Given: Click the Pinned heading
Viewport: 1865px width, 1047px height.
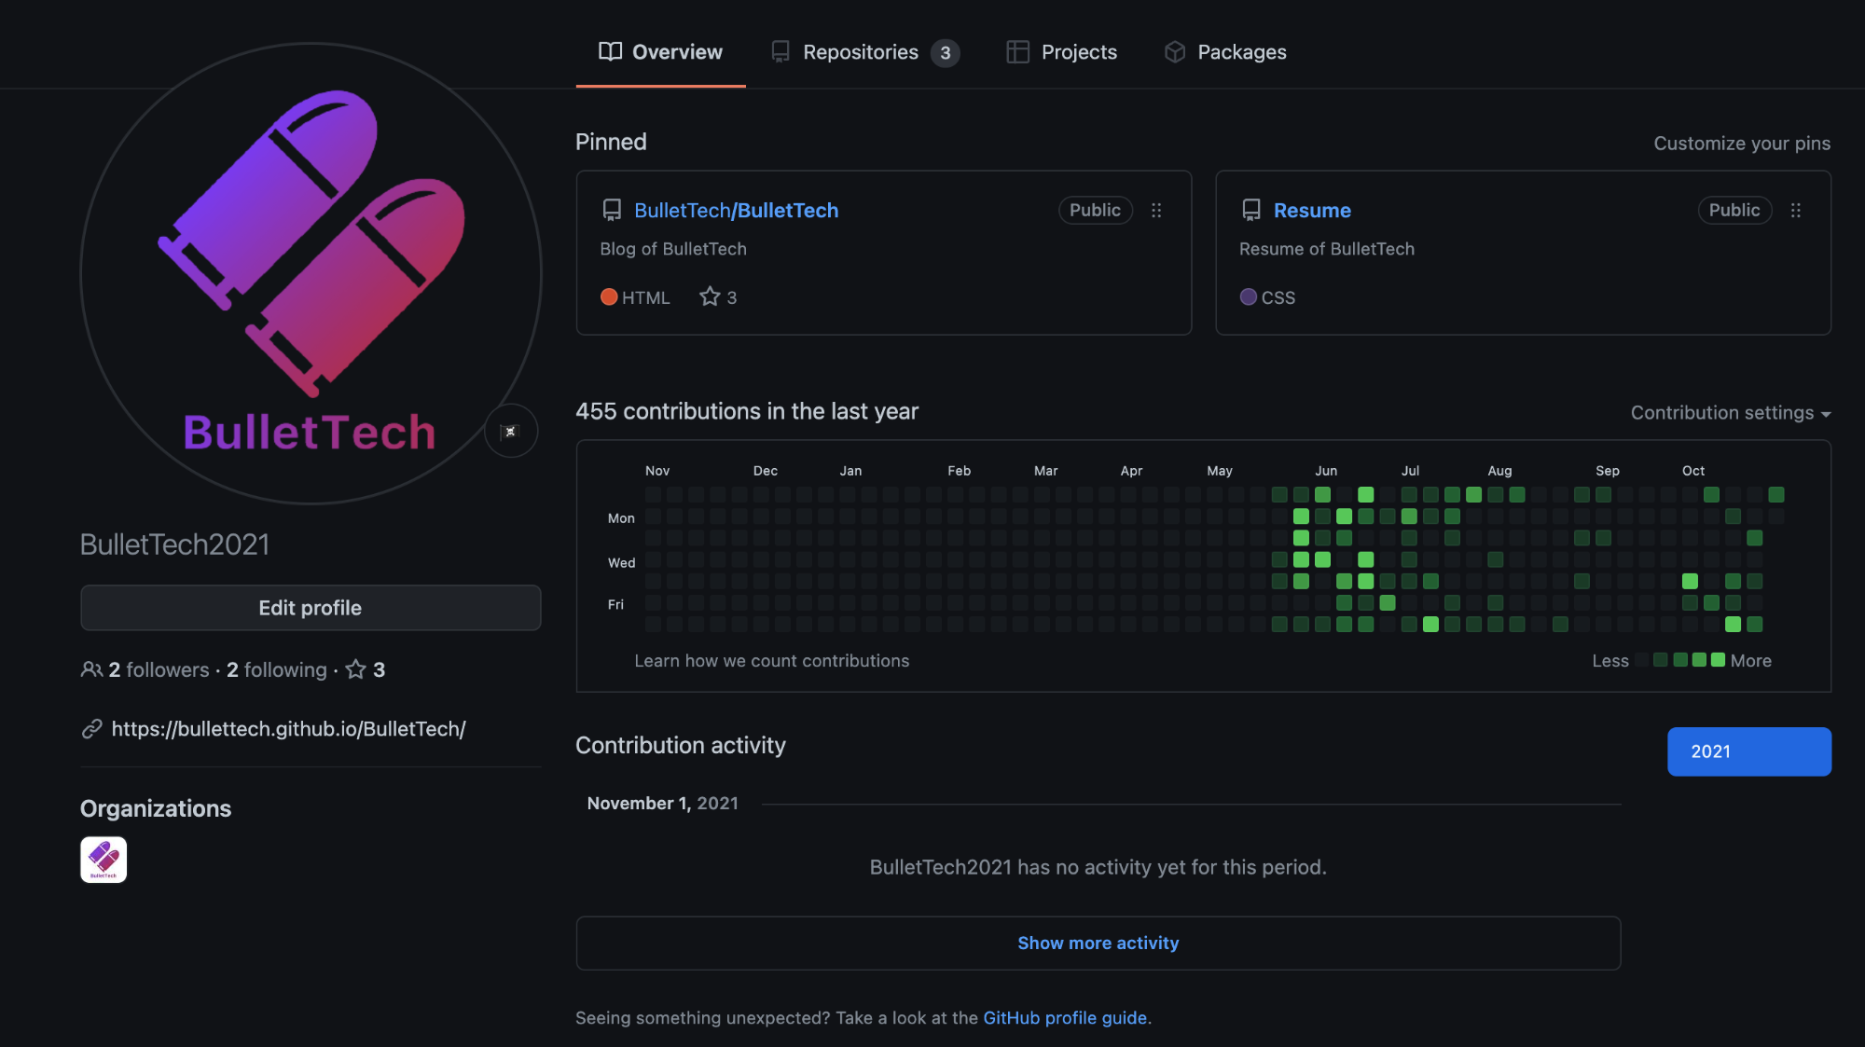Looking at the screenshot, I should [x=611, y=142].
